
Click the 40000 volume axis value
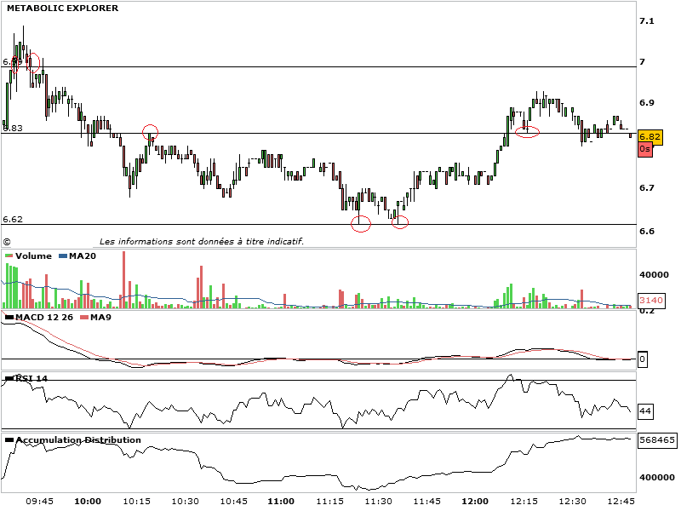click(x=654, y=274)
